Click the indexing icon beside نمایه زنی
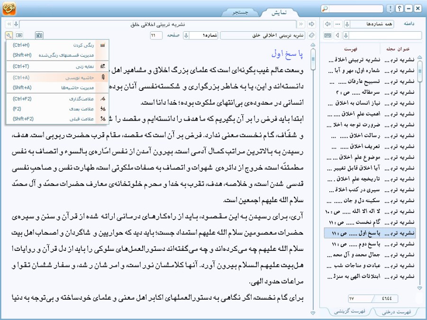Viewport: 427px width, 320px height. click(x=102, y=66)
